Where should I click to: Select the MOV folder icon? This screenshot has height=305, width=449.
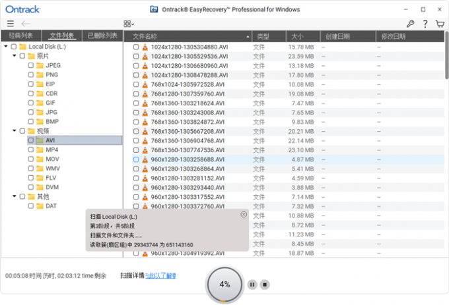40,159
